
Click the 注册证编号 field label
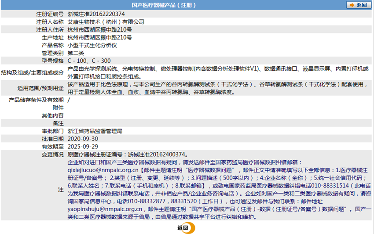click(x=50, y=14)
